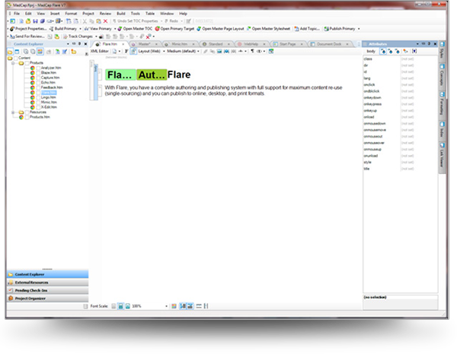Click the Save icon in the main toolbar
Viewport: 457px width, 354px height.
tap(35, 21)
